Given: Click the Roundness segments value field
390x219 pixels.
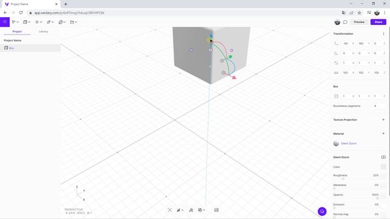Looking at the screenshot, I should click(375, 106).
